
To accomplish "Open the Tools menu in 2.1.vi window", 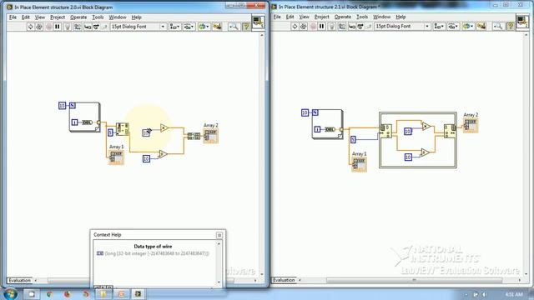I will click(x=362, y=17).
